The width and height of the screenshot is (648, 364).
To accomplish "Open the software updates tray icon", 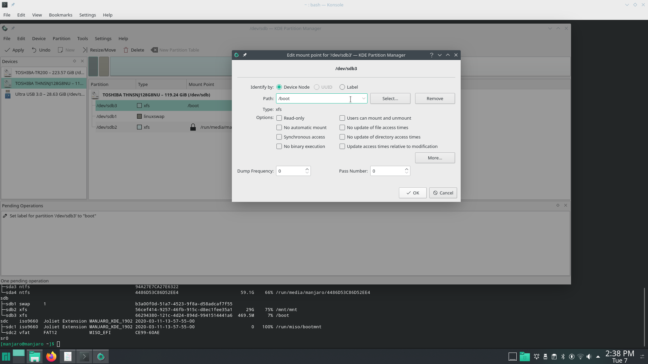I will 572,357.
